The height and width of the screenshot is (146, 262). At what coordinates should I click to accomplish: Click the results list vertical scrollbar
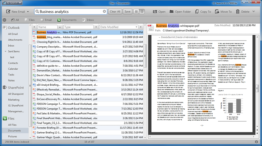point(145,56)
